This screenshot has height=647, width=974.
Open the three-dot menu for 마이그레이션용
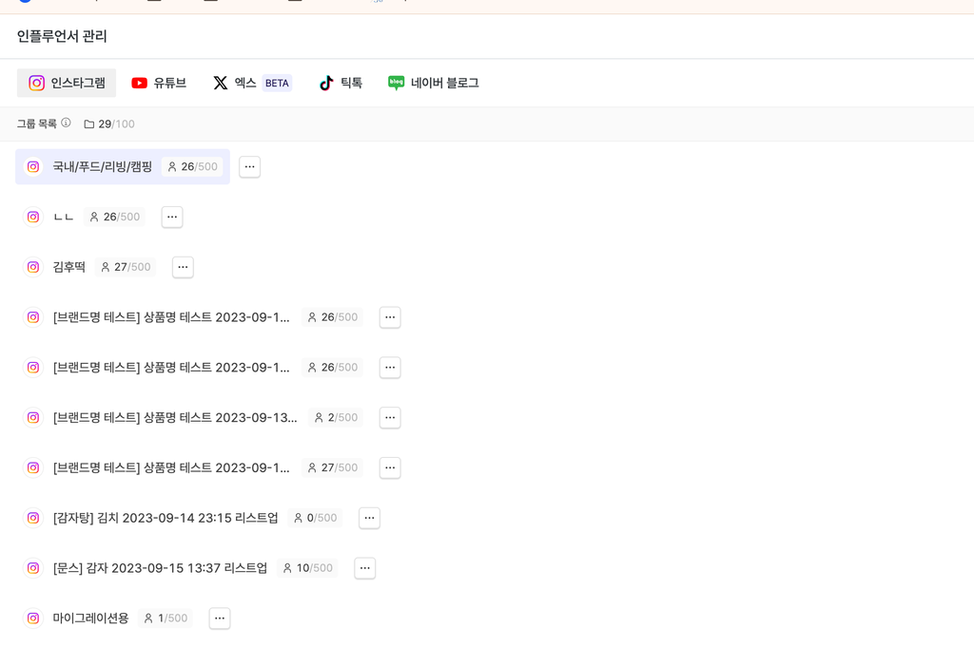coord(220,618)
